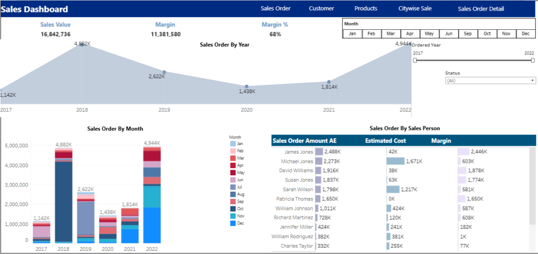Select the Sep month filter button
Viewport: 538px width, 254px height.
click(x=468, y=34)
